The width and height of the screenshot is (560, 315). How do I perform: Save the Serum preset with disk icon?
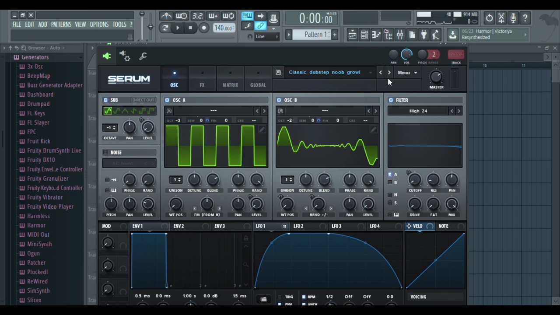(x=278, y=72)
